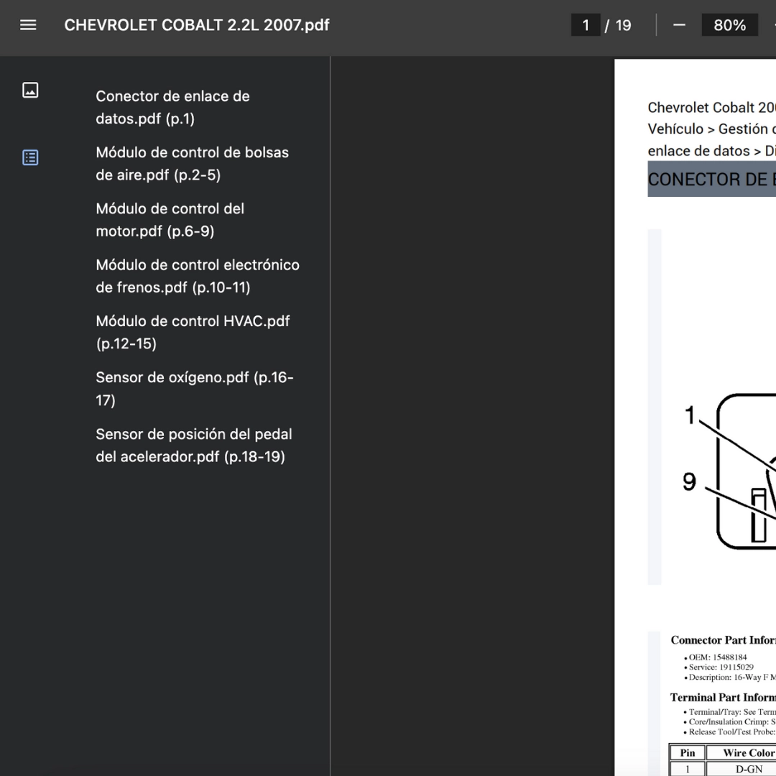Go to Módulo de control electrónico de frenos
This screenshot has width=776, height=776.
tap(198, 276)
